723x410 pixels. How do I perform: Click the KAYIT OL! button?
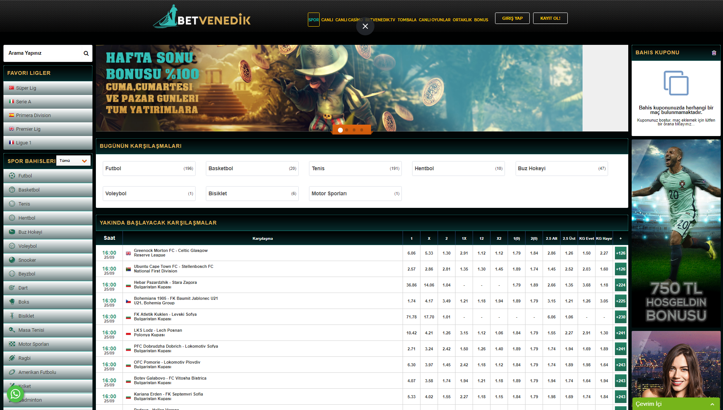pos(550,18)
